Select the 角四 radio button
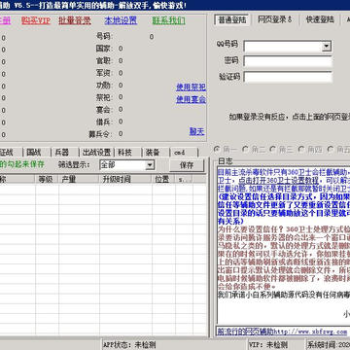The image size is (350, 350). [x=310, y=150]
